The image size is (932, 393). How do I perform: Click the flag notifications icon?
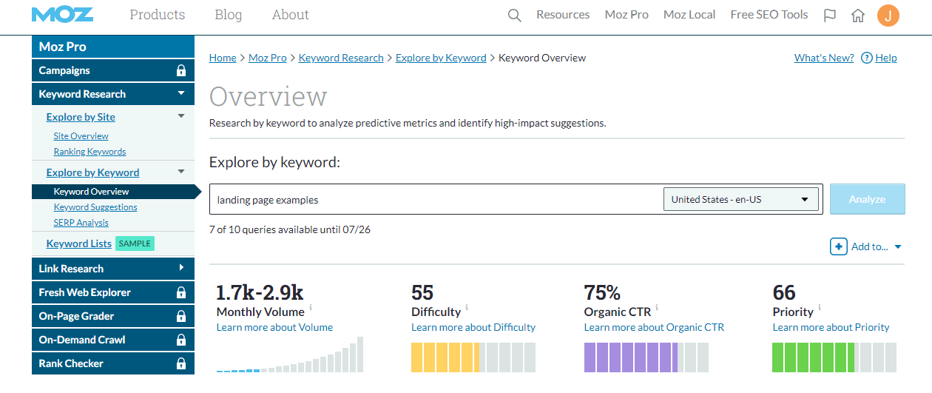point(830,16)
